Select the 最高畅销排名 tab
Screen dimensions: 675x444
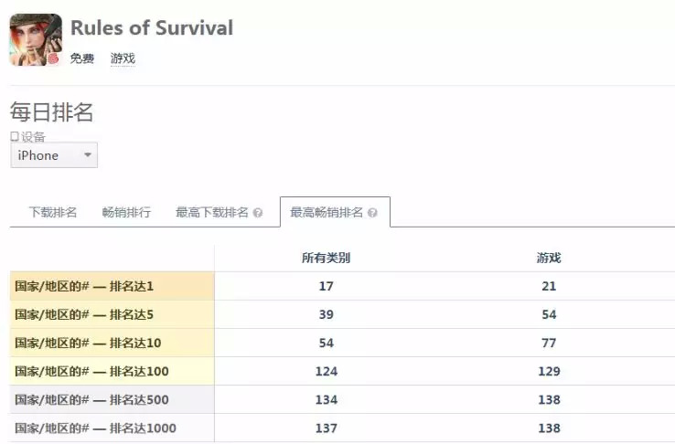point(327,213)
